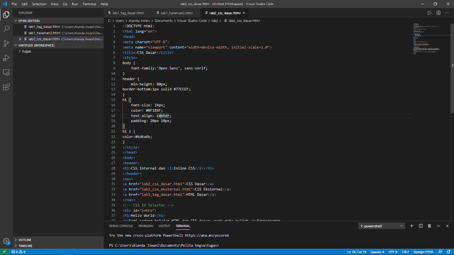Switch to the Problems panel tab
454x255 pixels.
pyautogui.click(x=146, y=226)
